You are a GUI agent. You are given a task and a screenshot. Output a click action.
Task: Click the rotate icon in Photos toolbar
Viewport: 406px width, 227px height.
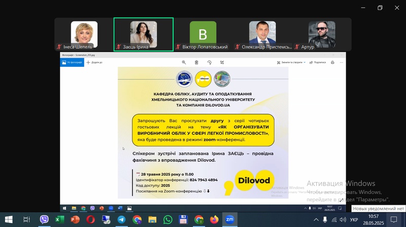209,62
